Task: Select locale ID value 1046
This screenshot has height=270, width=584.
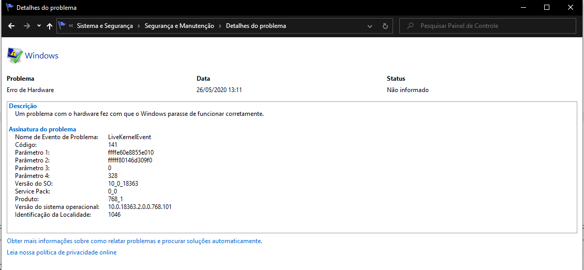Action: 114,215
